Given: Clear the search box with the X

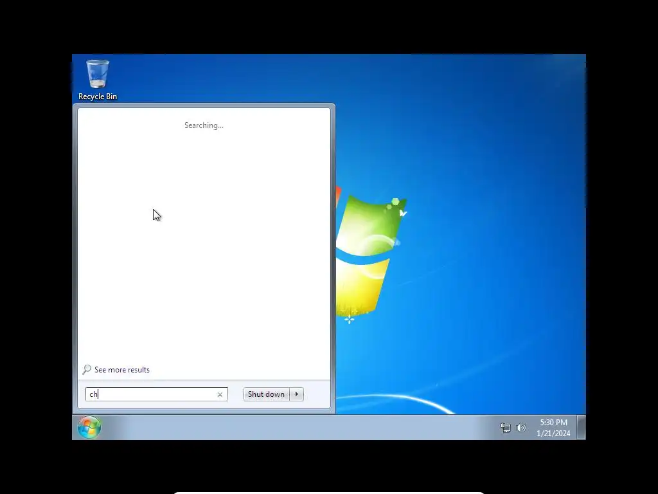Looking at the screenshot, I should click(220, 394).
